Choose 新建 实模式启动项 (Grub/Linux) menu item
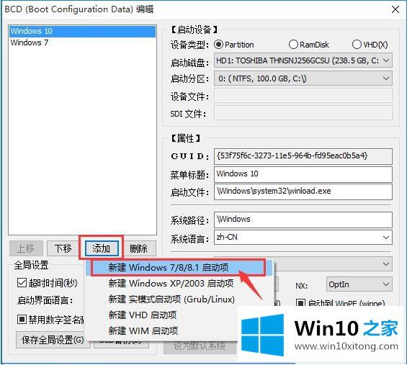This screenshot has height=365, width=407. (179, 299)
